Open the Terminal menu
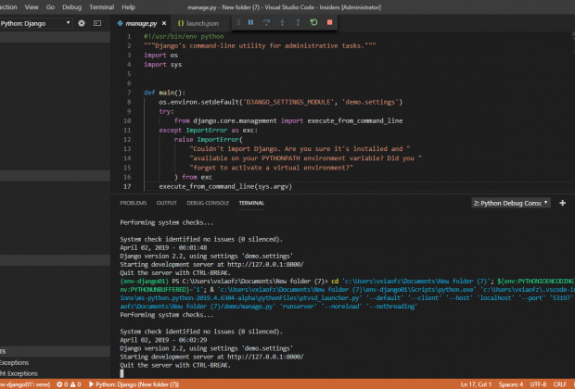Screen dimensions: 575x389 coord(102,7)
